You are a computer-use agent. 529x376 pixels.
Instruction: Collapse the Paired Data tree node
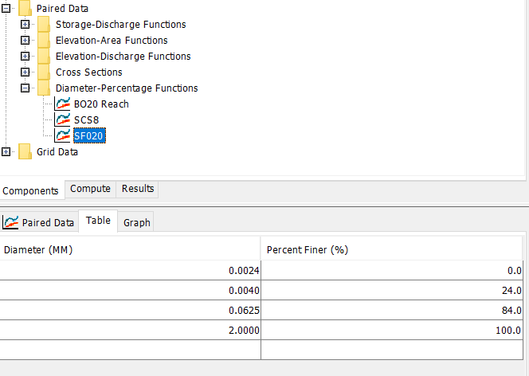[7, 9]
